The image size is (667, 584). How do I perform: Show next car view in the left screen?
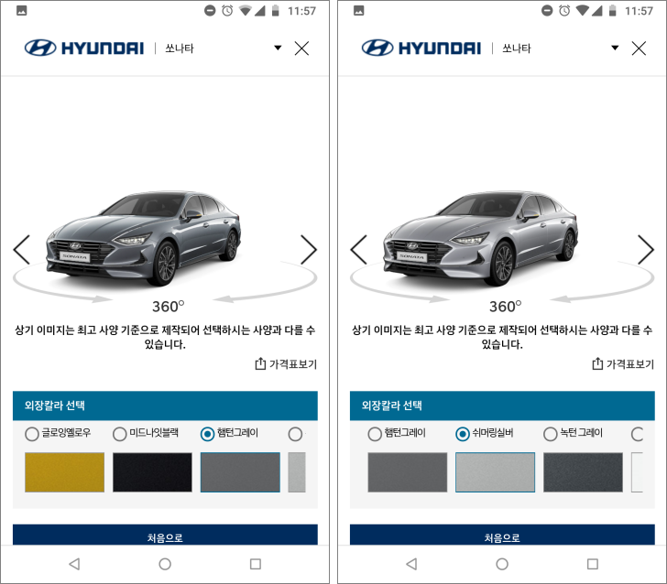pos(309,250)
